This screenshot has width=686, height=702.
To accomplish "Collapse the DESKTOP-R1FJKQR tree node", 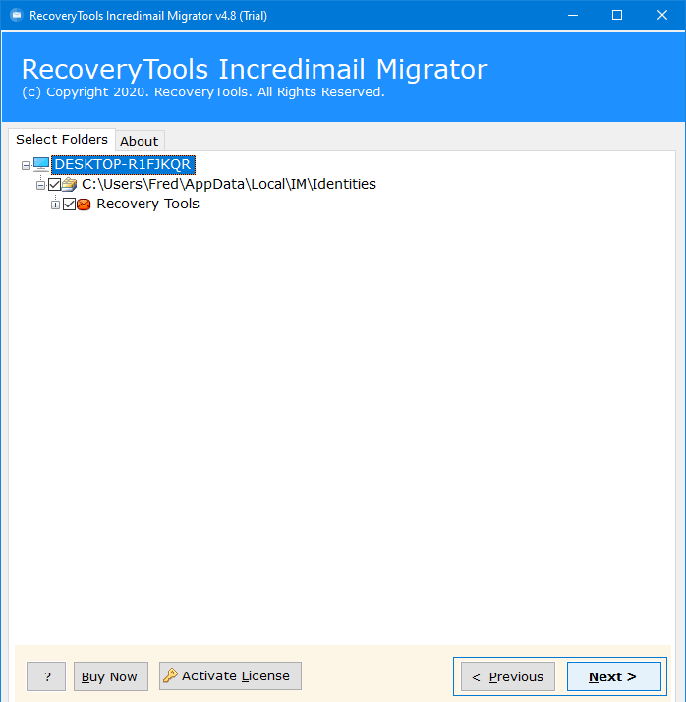I will [26, 165].
